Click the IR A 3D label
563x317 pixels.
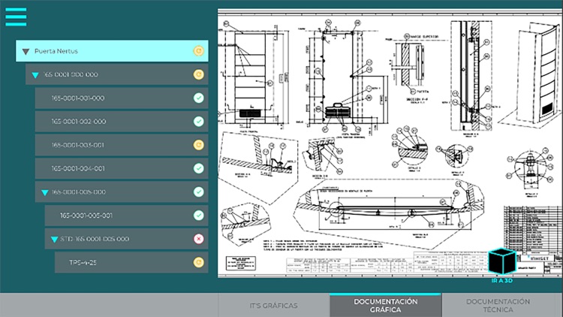pyautogui.click(x=502, y=280)
